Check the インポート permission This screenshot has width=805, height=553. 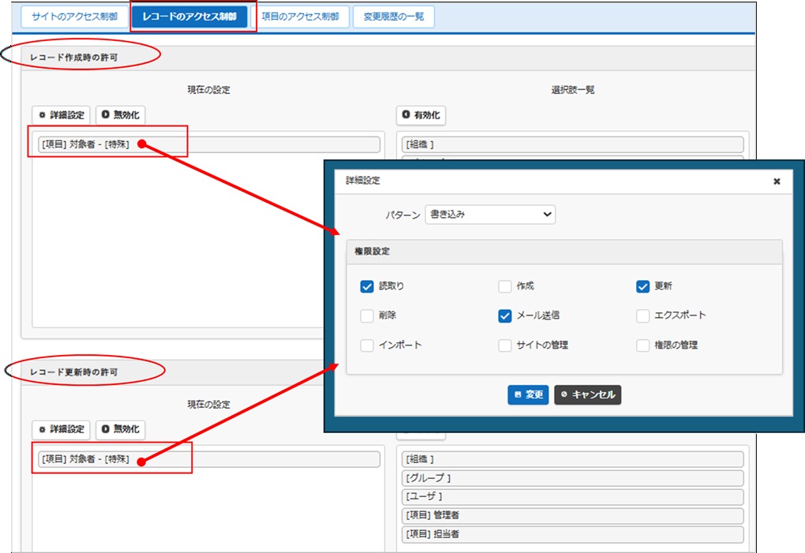point(367,346)
